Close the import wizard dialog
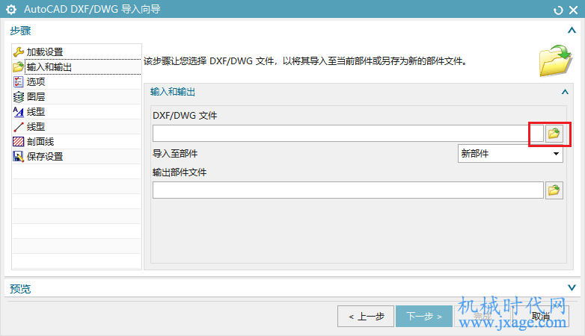Screen dimensions: 585x336 point(574,10)
